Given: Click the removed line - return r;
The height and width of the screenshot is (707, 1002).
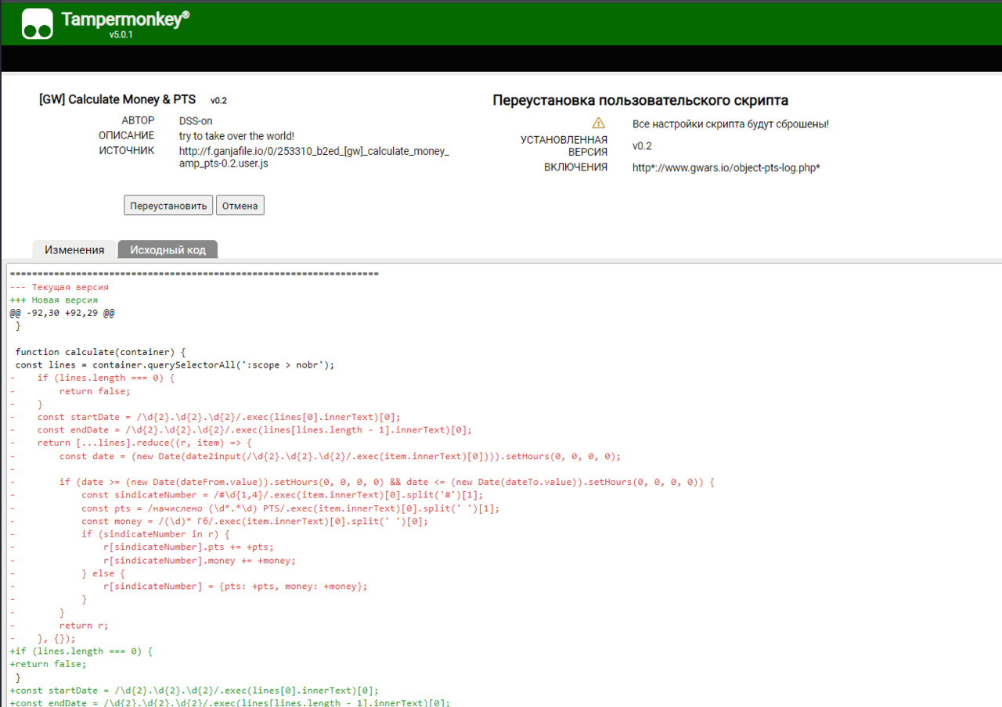Looking at the screenshot, I should (59, 625).
